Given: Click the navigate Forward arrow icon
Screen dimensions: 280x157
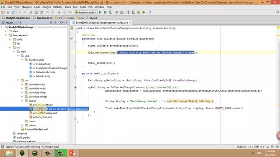Looking at the screenshot, I should coord(64,12).
